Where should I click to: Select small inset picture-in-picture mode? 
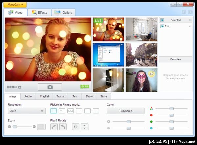click(62, 111)
